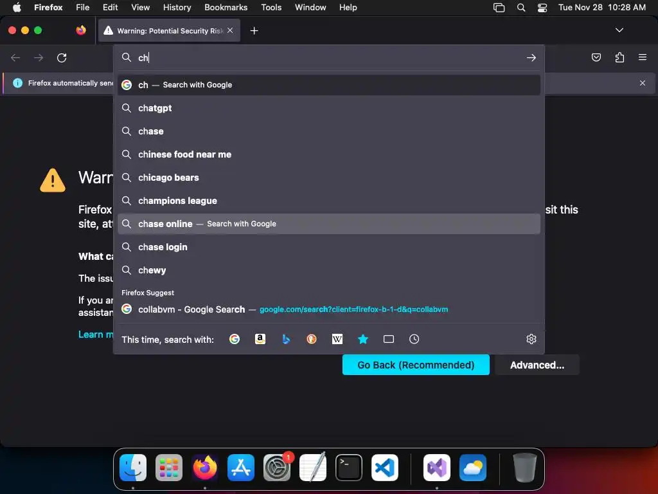Pick 'chinese food near me' suggestion
The width and height of the screenshot is (658, 494).
click(x=329, y=154)
